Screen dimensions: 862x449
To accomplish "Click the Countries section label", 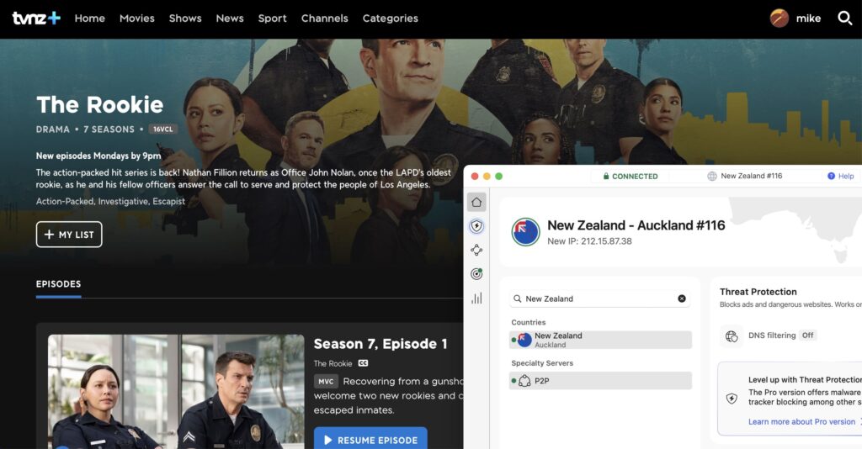I will click(x=529, y=322).
